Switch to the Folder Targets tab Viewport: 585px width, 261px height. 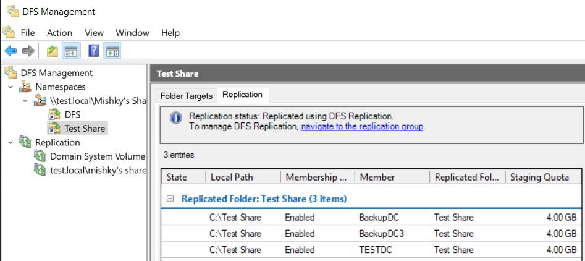(186, 96)
